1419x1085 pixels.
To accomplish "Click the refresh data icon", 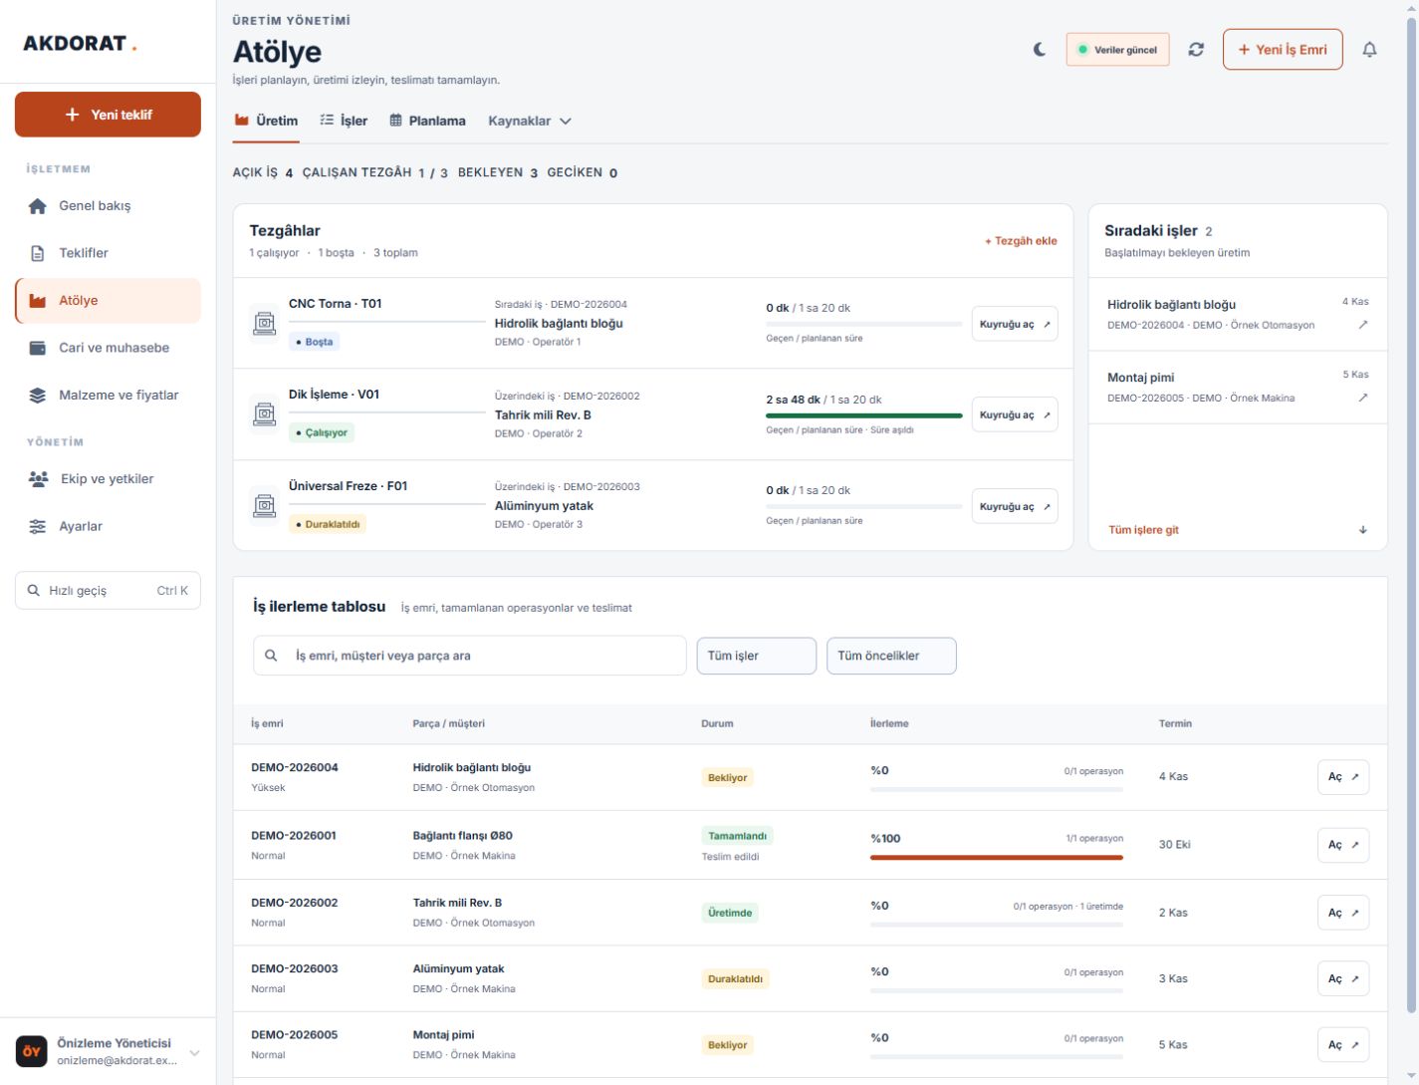I will tap(1196, 50).
